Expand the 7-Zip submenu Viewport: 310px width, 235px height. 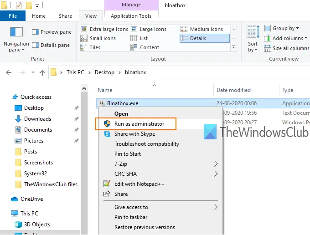160,164
